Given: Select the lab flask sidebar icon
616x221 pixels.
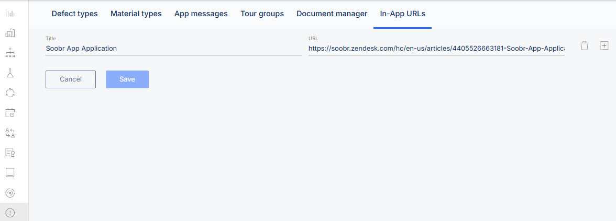Looking at the screenshot, I should pyautogui.click(x=10, y=73).
